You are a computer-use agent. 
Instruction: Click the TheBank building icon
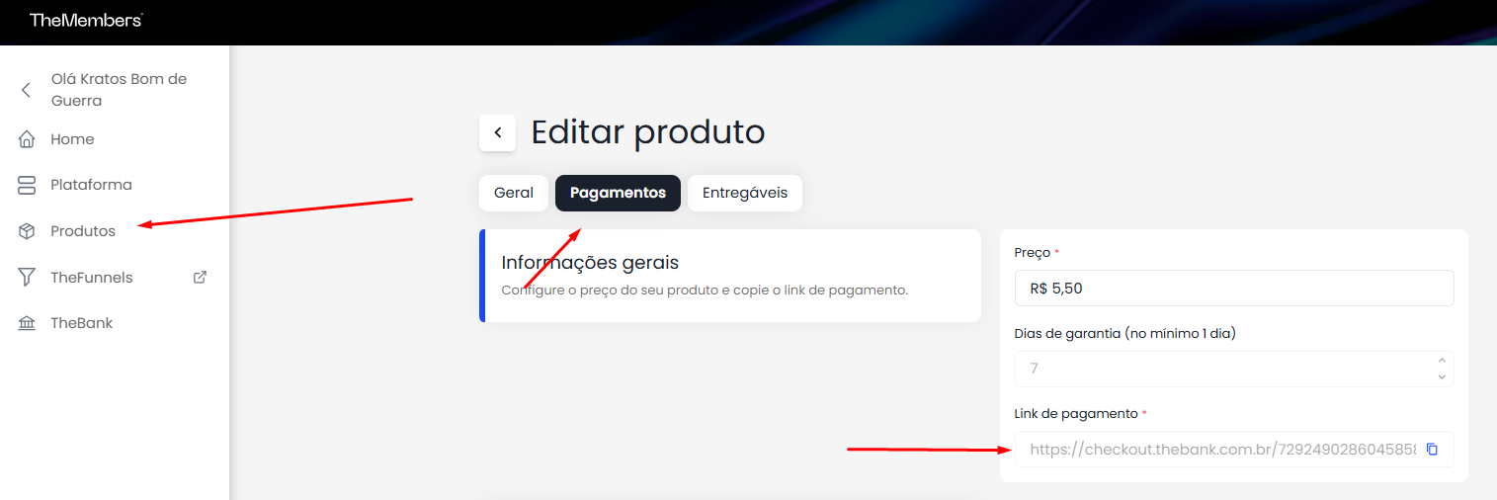[x=27, y=323]
